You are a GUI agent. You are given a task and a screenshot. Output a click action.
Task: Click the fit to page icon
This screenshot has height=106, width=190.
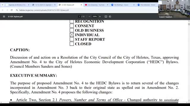(x=106, y=16)
